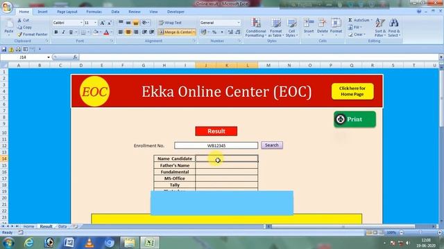The image size is (444, 249).
Task: Open the Font name dropdown
Action: [81, 23]
